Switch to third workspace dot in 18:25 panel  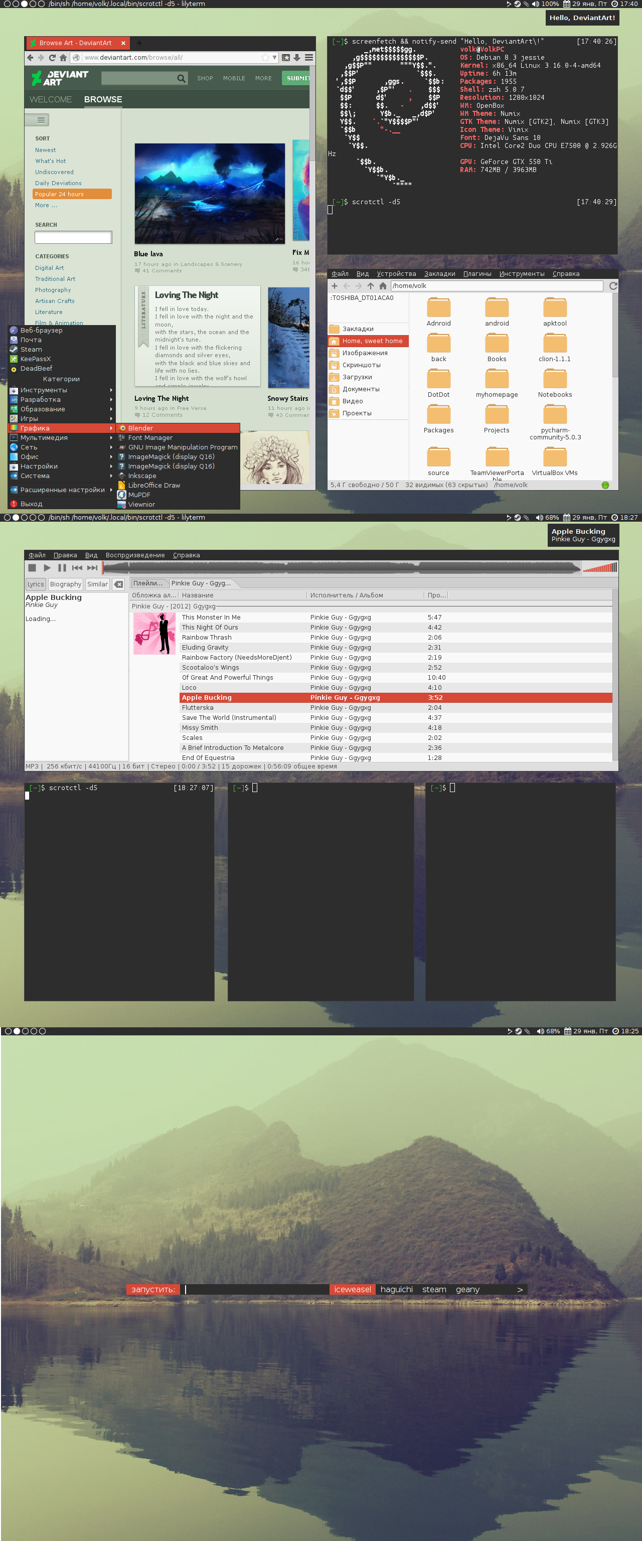point(25,1031)
